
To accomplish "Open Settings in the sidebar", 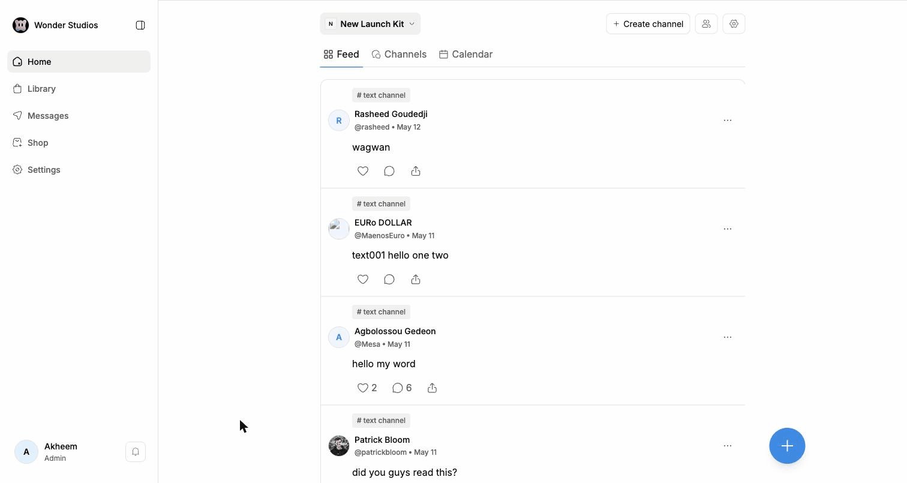I will (79, 170).
